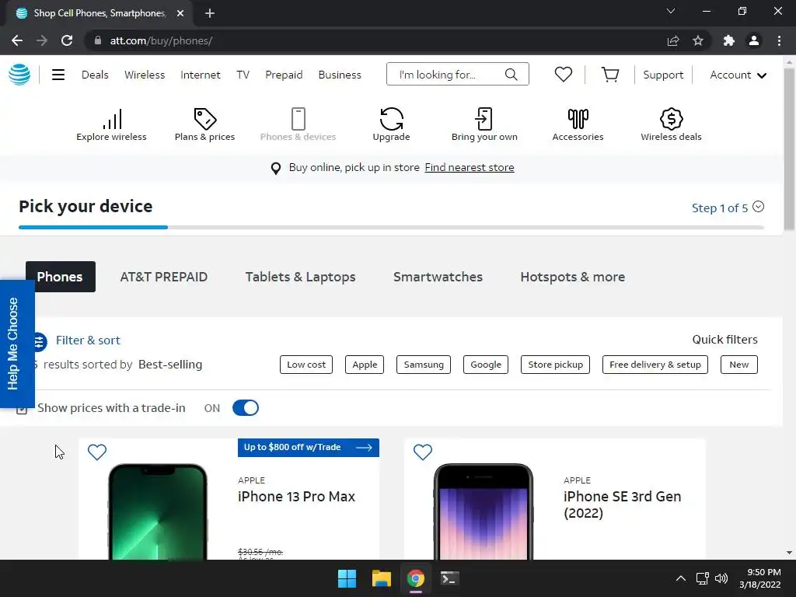Open File Explorer from taskbar
Viewport: 796px width, 597px height.
(x=381, y=578)
